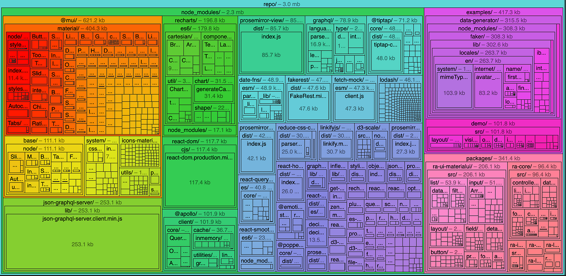Click the node_modules/ 17.1 kb label
Screen dimensions: 566x276
click(x=200, y=130)
